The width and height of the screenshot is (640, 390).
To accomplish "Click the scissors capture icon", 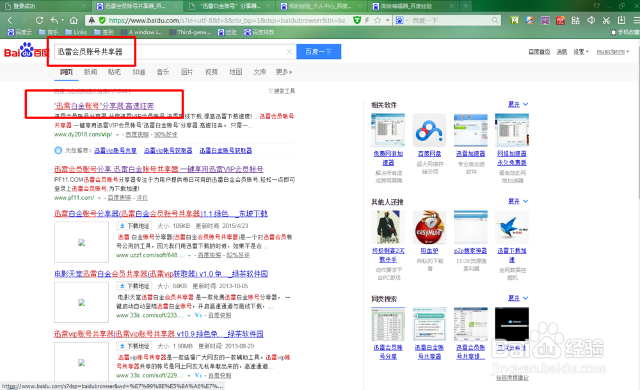I will click(606, 20).
